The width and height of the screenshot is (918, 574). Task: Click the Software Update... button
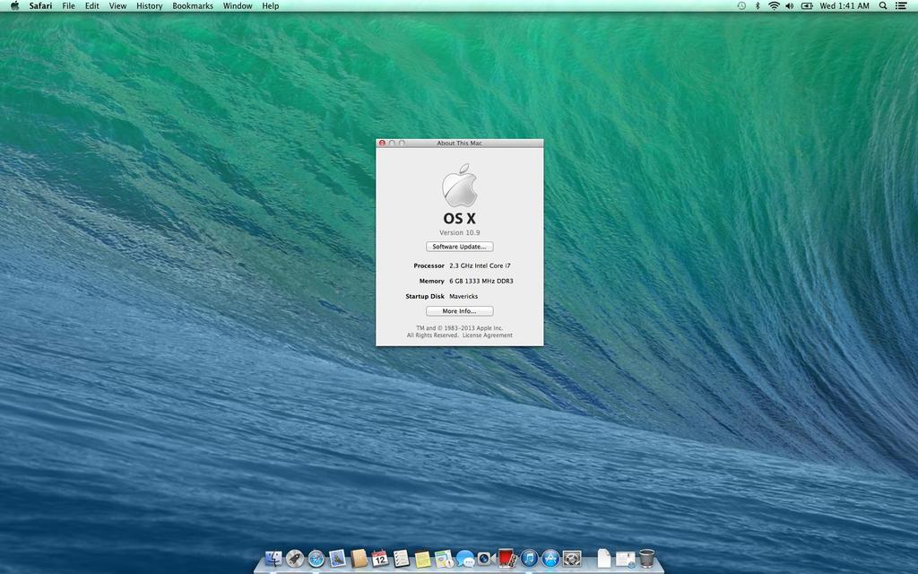tap(460, 247)
